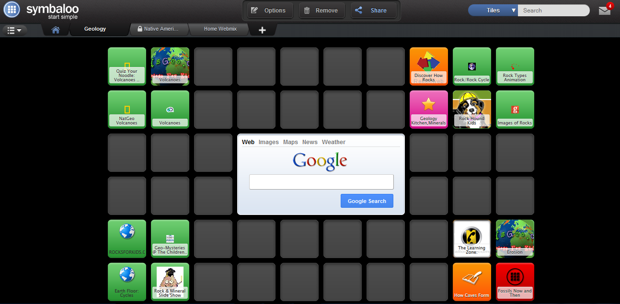Open the Geology Kitchen, Minerals tile
This screenshot has height=304, width=620.
click(x=429, y=110)
